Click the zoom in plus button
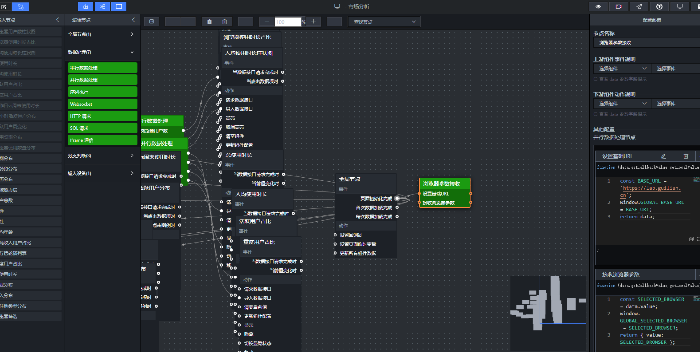This screenshot has width=700, height=352. tap(313, 21)
